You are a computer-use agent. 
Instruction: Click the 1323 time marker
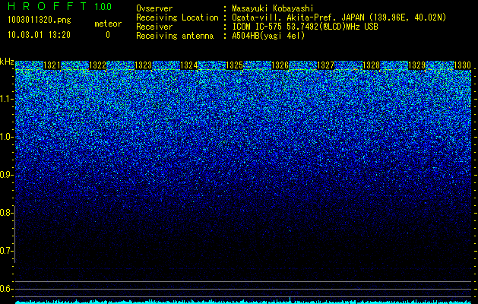(x=144, y=65)
